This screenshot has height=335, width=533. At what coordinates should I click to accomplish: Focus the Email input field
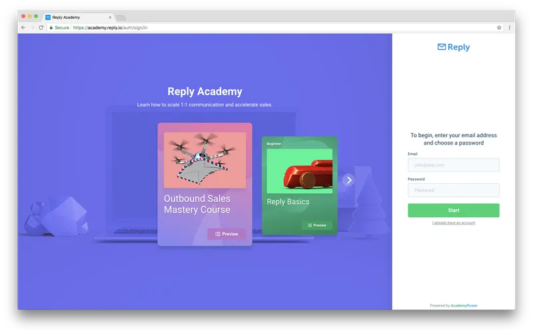[454, 165]
